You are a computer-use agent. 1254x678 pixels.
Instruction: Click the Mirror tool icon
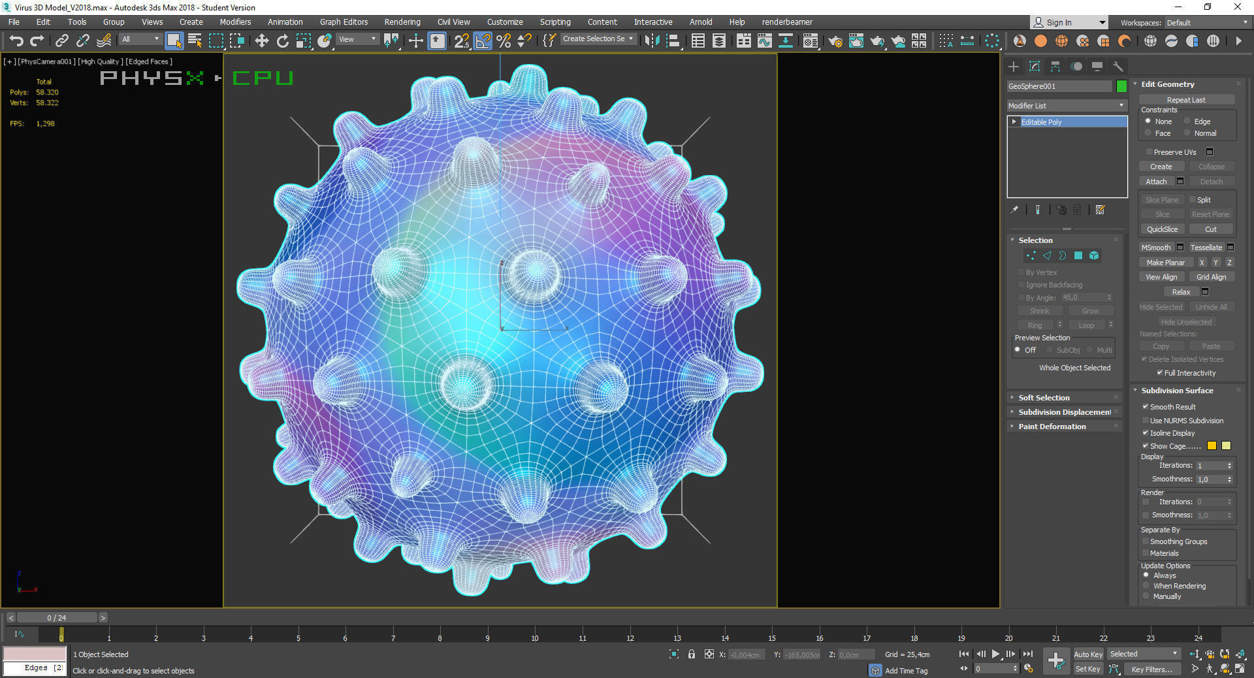(x=651, y=41)
